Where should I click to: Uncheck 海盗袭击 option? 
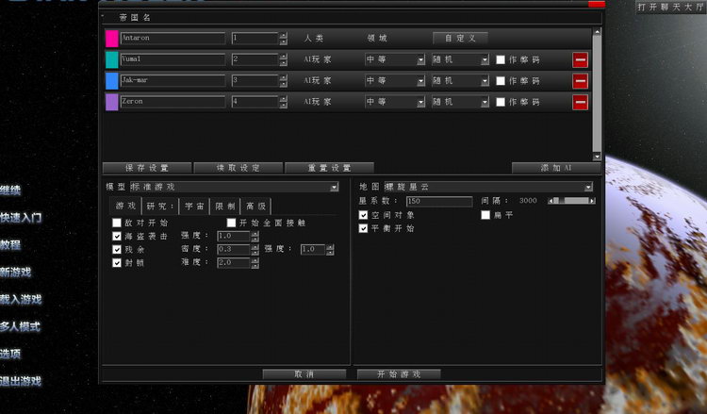117,236
